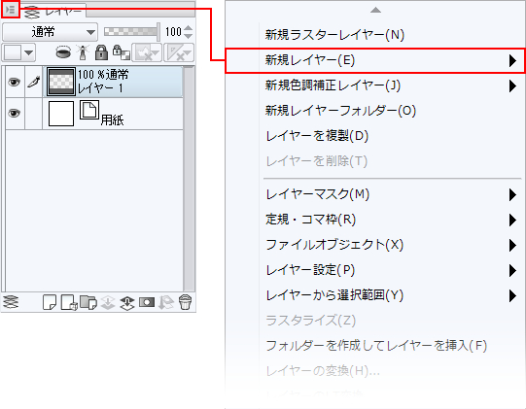Click create layer mask icon at bottom

tap(147, 302)
